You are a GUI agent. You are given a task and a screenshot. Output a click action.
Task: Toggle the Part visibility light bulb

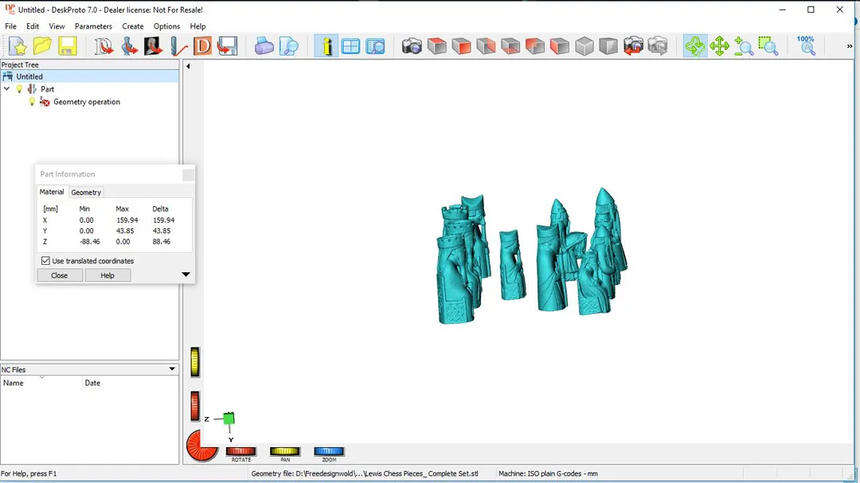tap(19, 89)
